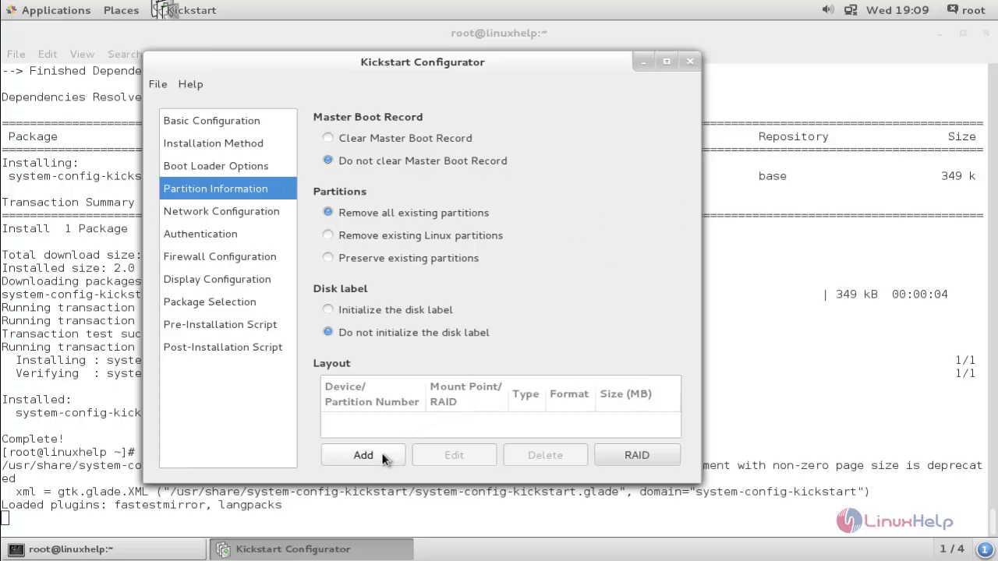
Task: Click the Device/Partition Number column header
Action: [x=373, y=394]
